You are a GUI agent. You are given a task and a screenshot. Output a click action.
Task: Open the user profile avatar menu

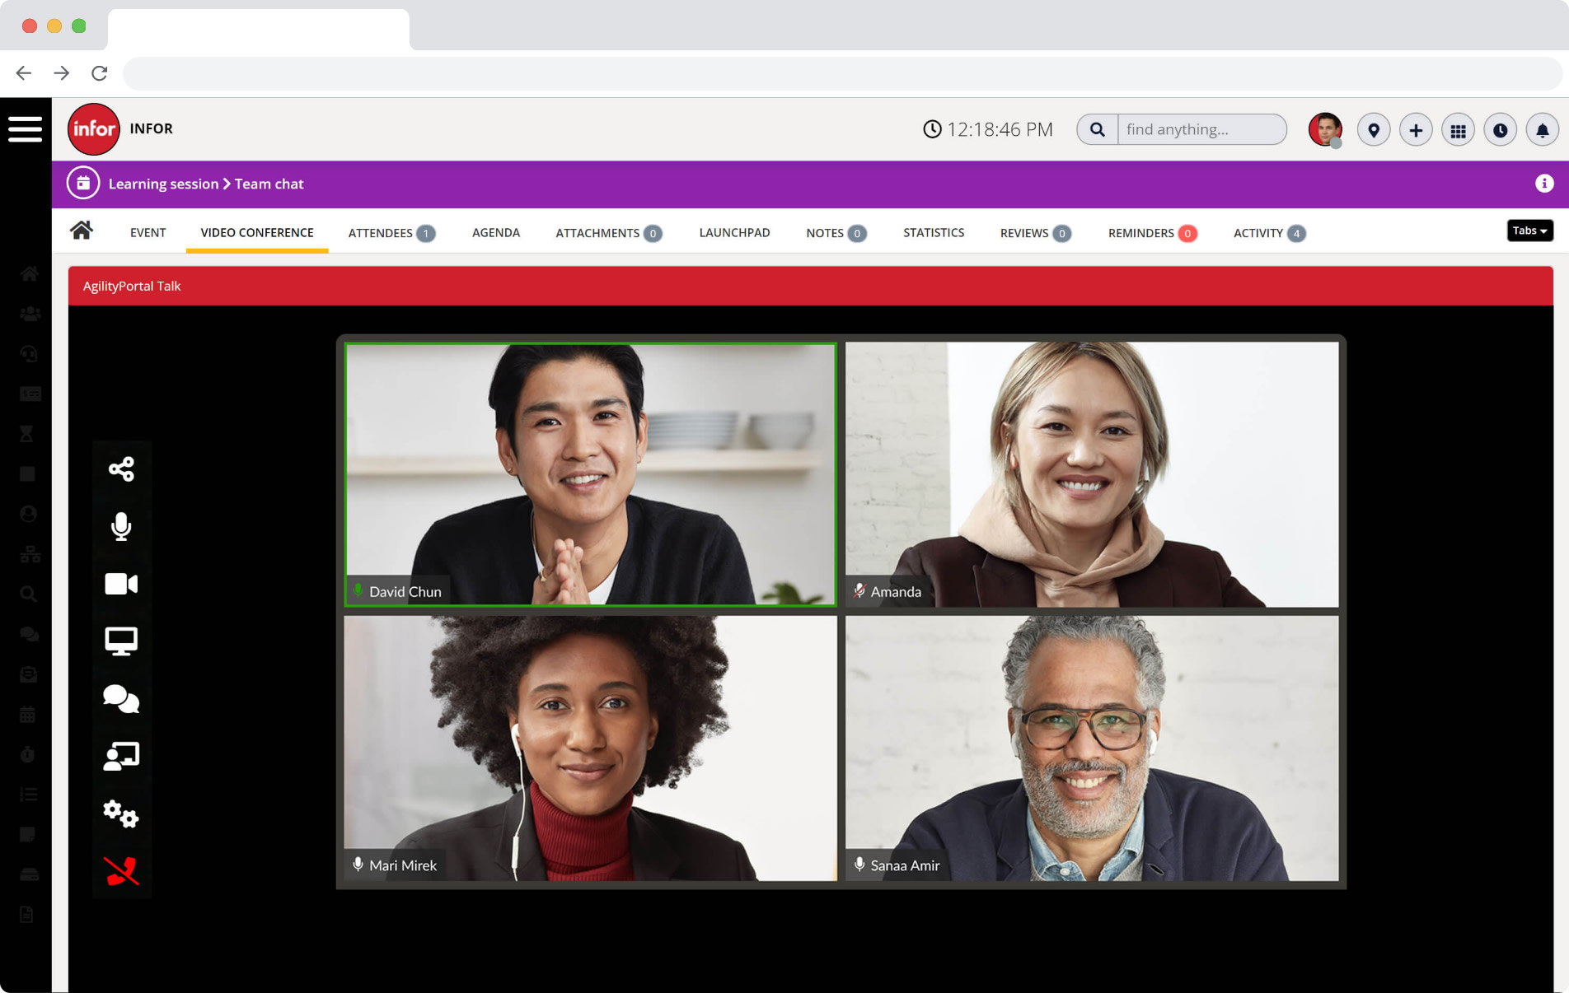click(1325, 130)
